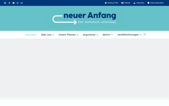Click the email envelope icon
Image resolution: width=169 pixels, height=106 pixels.
click(22, 3)
